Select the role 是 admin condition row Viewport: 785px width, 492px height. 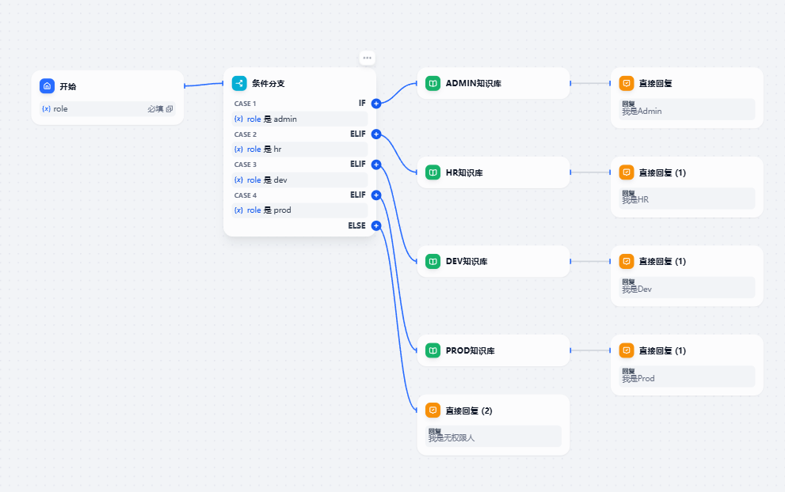point(299,119)
